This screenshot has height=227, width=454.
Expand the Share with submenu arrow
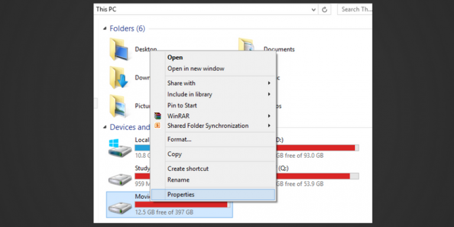(x=269, y=83)
